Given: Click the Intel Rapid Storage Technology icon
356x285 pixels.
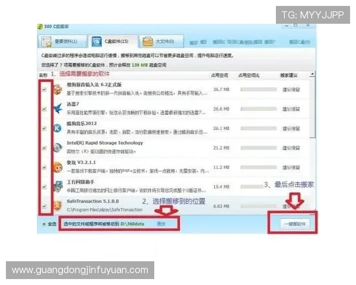Looking at the screenshot, I should coord(58,148).
